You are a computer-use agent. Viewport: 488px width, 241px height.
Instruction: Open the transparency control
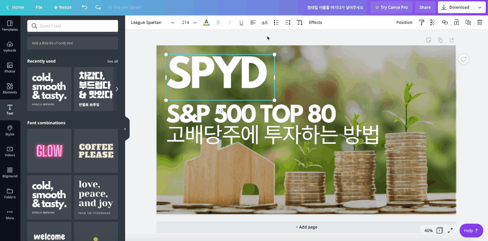click(433, 23)
